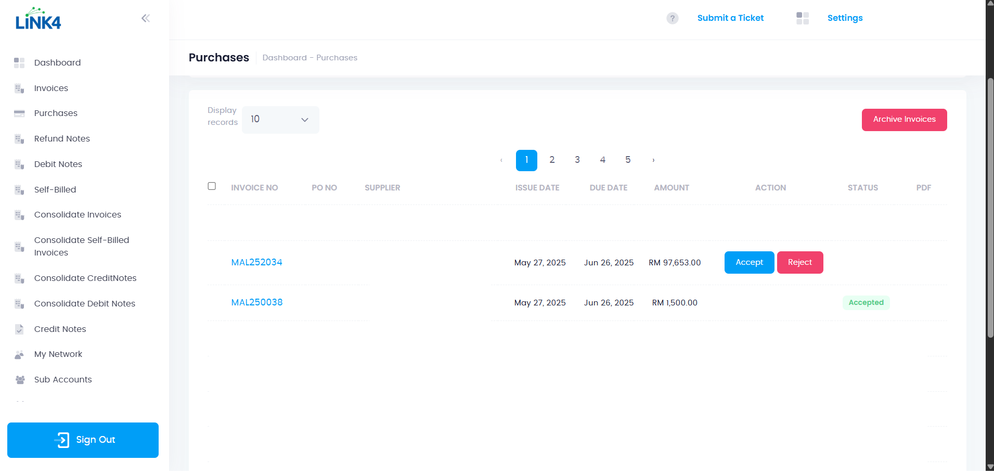Open invoice link MAL250038
Image resolution: width=994 pixels, height=474 pixels.
[257, 303]
